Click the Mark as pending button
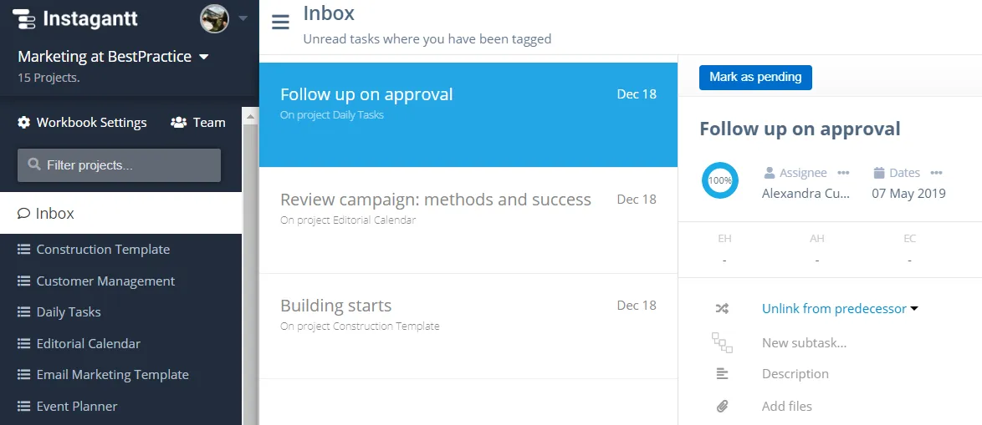 [x=755, y=78]
